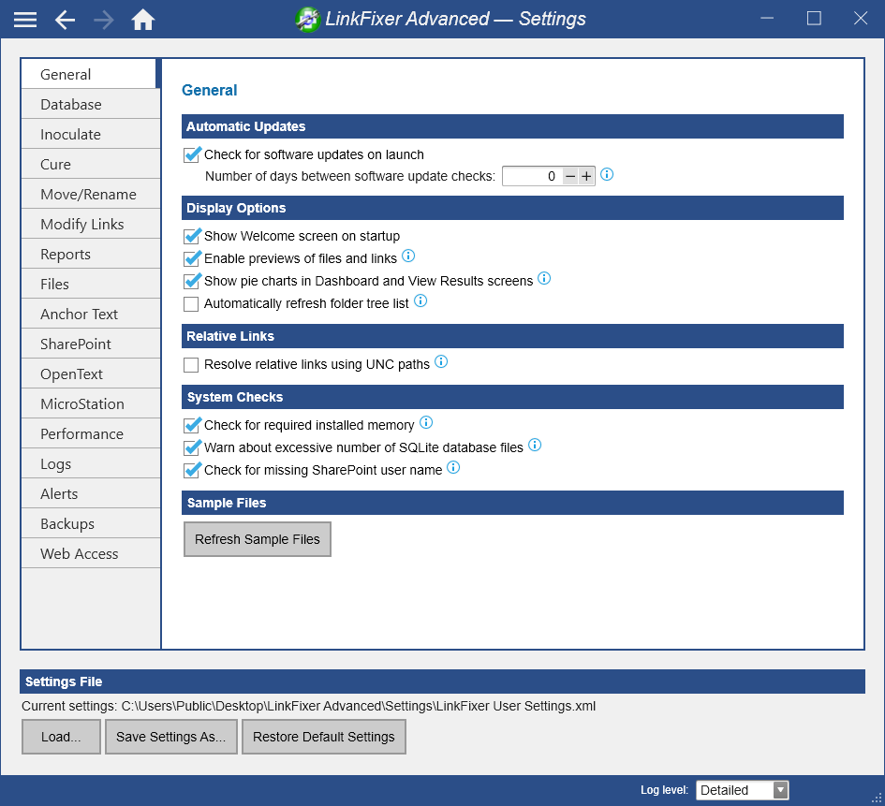Show info for auto refresh folder tree

click(x=420, y=300)
